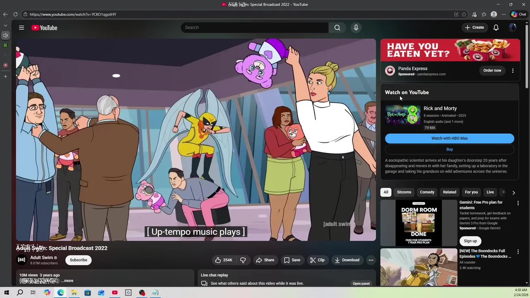
Task: Open Task View on taskbar
Action: tap(33, 293)
